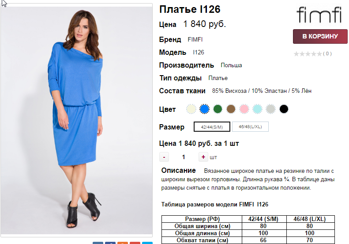Pick the light gray color swatch
Viewport: 349px width, 244px height.
pos(270,109)
